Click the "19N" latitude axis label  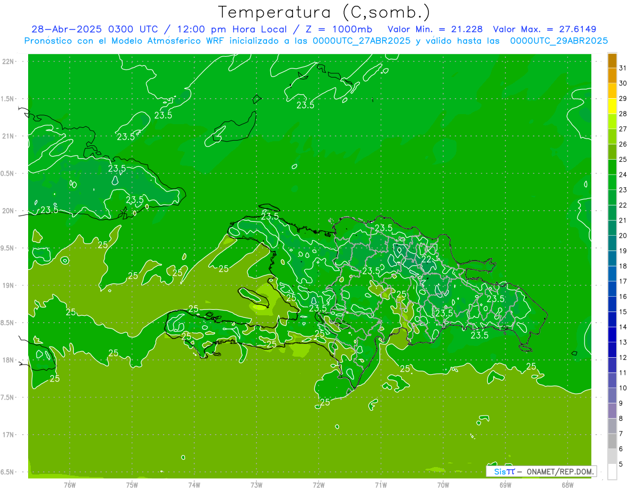(9, 286)
